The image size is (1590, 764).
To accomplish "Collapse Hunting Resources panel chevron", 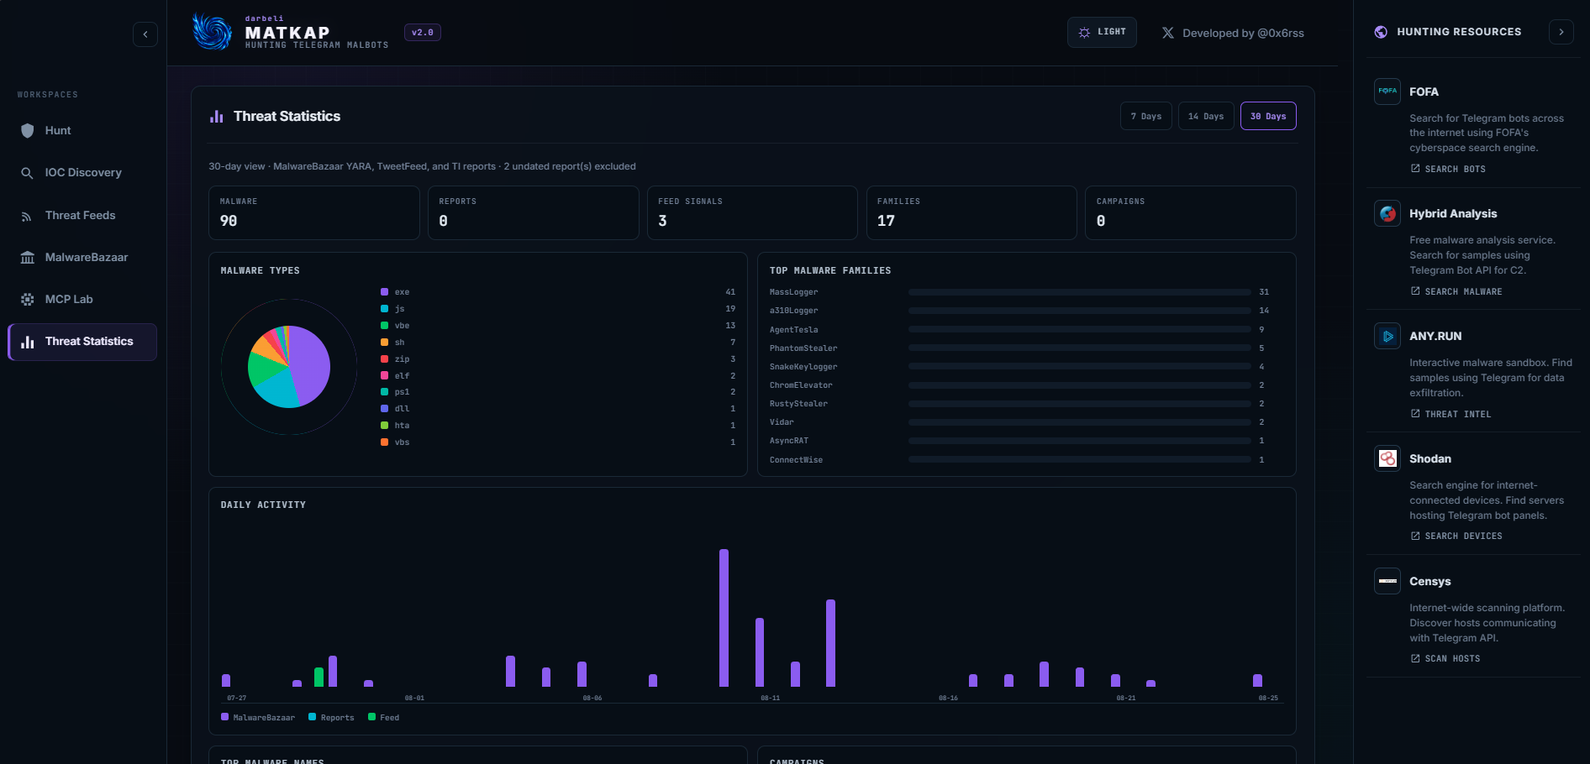I will click(1561, 32).
